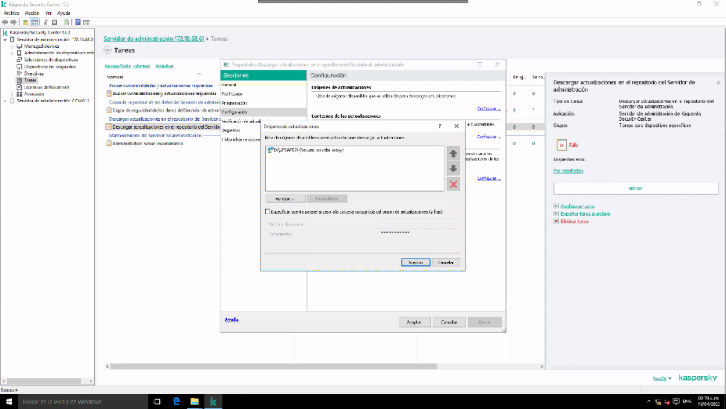Open the notification center tray icon

pos(676,402)
